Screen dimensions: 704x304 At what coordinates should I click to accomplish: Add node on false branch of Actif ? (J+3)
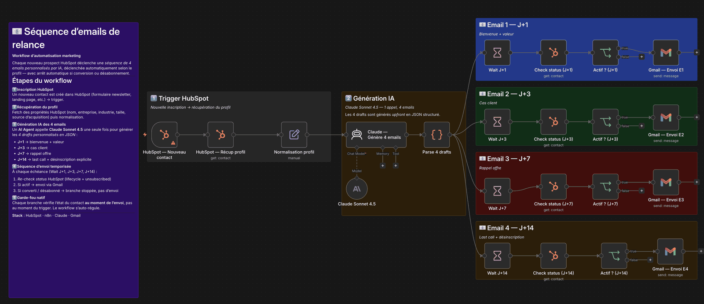coord(642,126)
